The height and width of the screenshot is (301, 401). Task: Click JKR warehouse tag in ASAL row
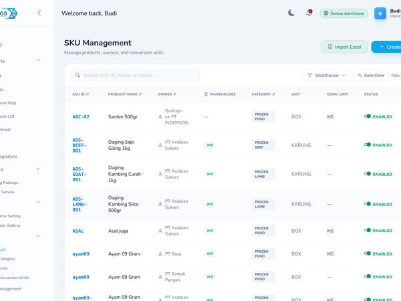click(x=210, y=231)
